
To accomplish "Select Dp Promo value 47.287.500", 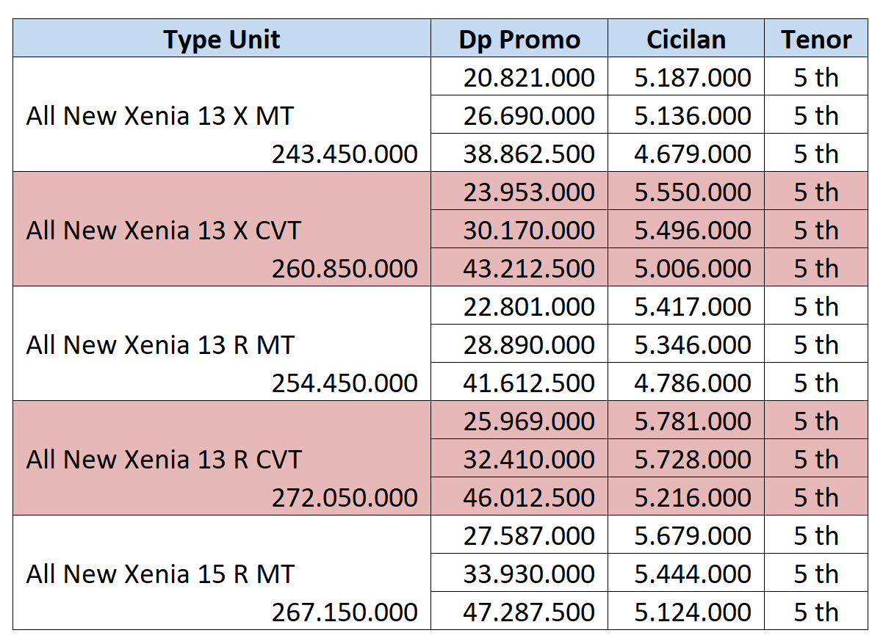I will click(528, 612).
